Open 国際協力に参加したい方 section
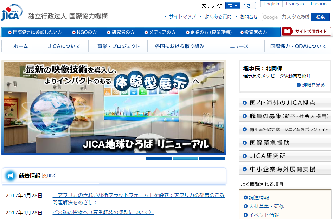The image size is (333, 219). click(35, 32)
